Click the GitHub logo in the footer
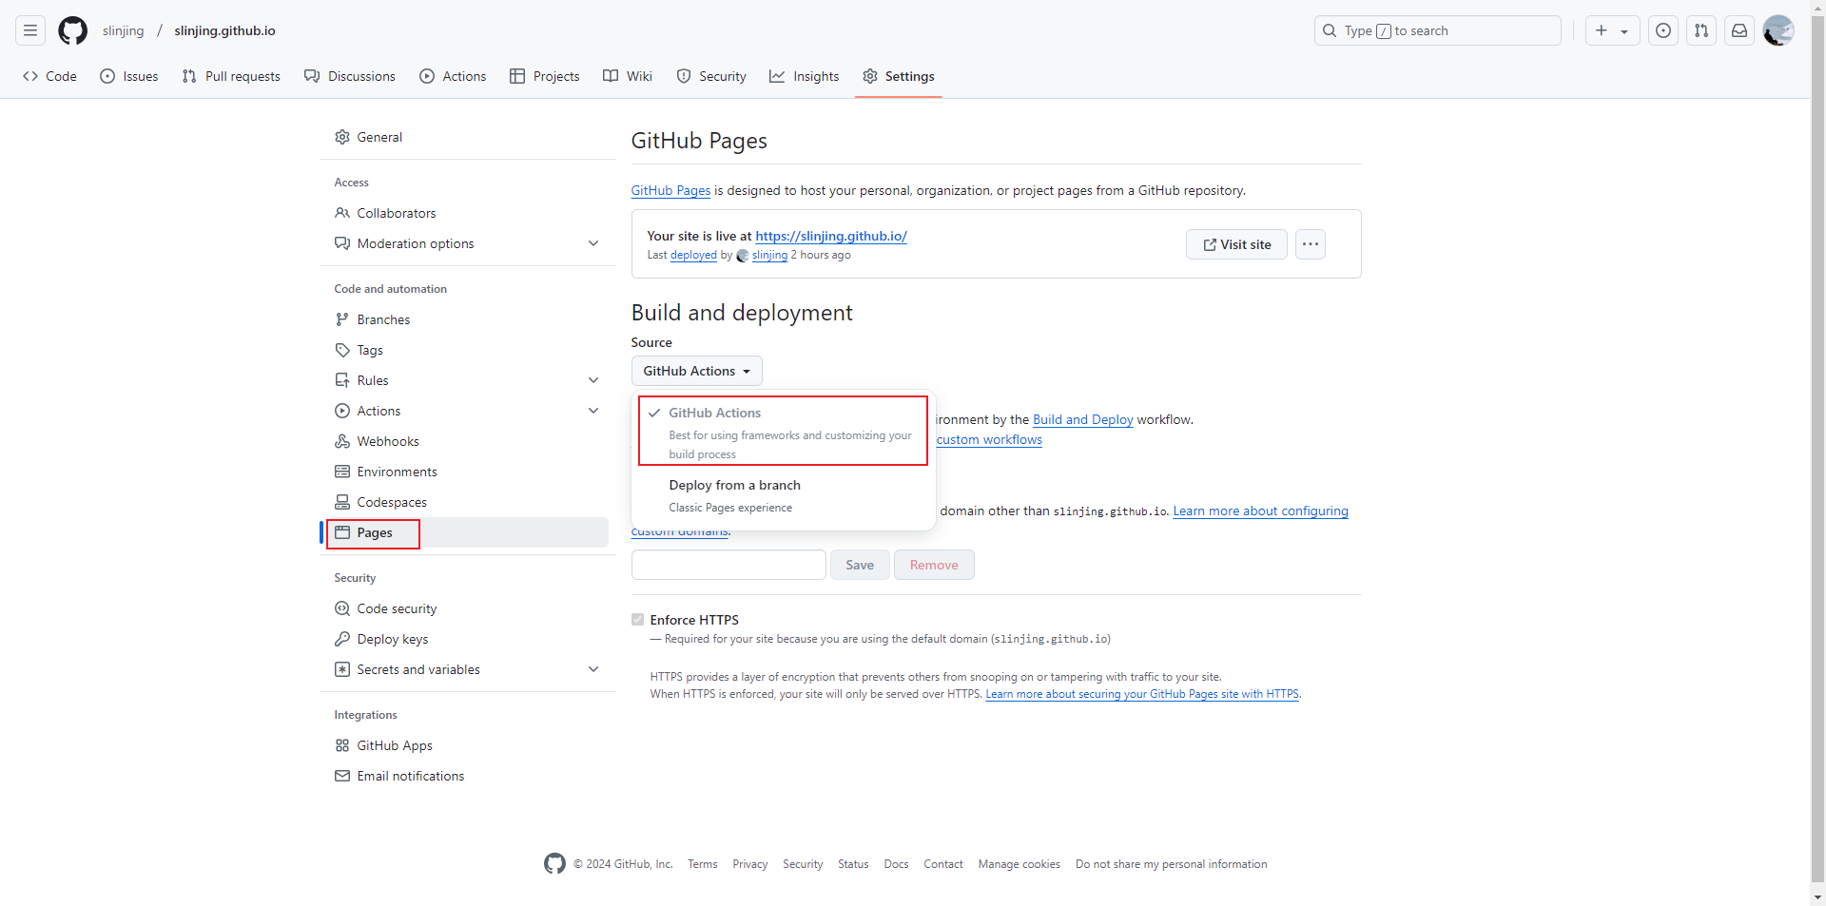Image resolution: width=1826 pixels, height=906 pixels. point(554,863)
